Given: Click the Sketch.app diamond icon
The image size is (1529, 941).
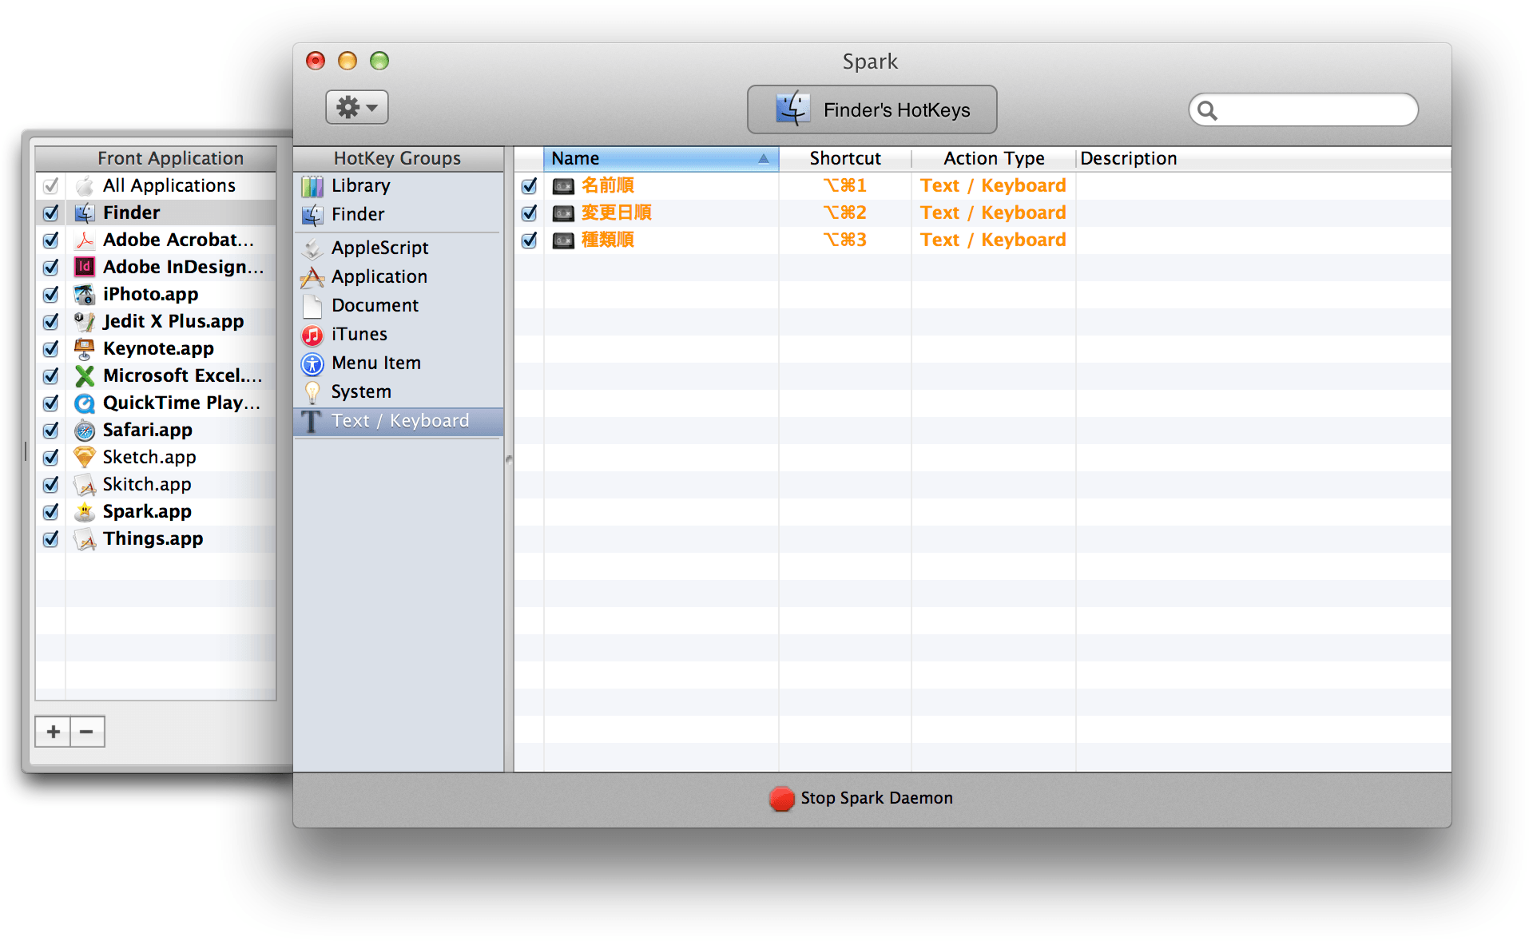Looking at the screenshot, I should [x=85, y=457].
